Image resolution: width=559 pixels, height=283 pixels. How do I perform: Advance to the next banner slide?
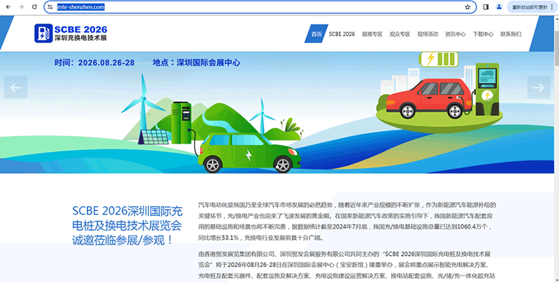pyautogui.click(x=538, y=87)
